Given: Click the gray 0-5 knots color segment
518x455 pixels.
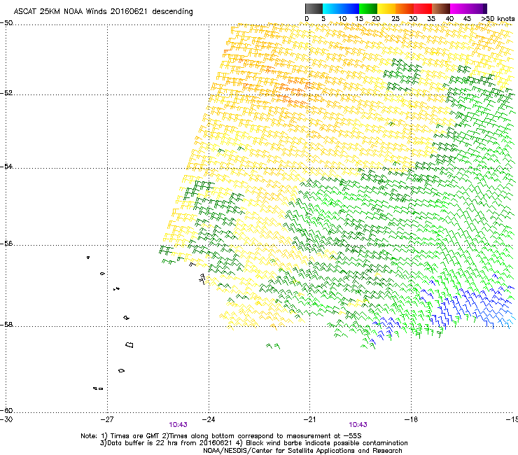Looking at the screenshot, I should 314,8.
